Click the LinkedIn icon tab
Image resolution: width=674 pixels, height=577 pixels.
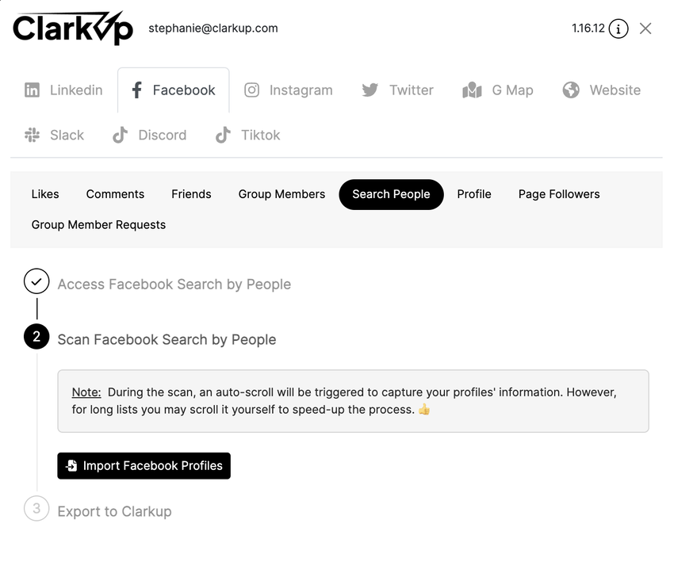tap(33, 90)
